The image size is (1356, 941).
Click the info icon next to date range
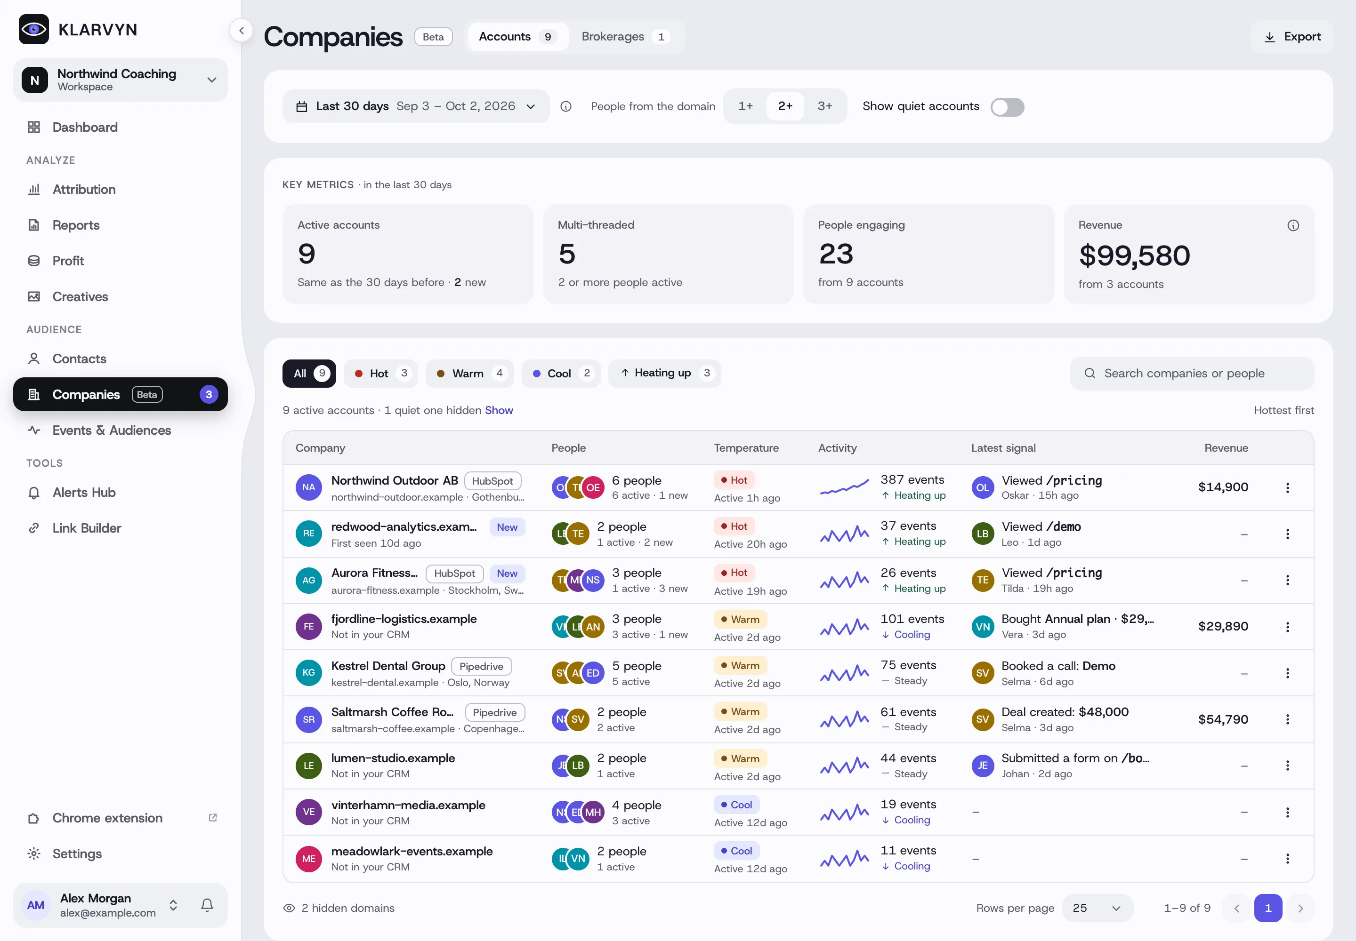coord(566,107)
